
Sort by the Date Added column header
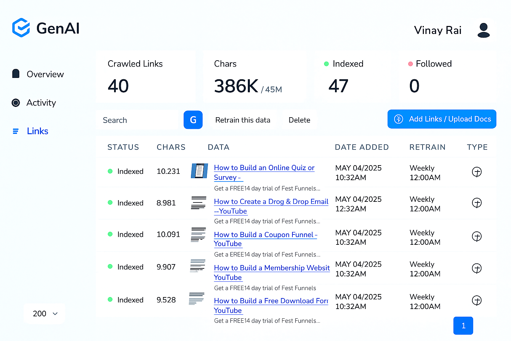tap(362, 147)
